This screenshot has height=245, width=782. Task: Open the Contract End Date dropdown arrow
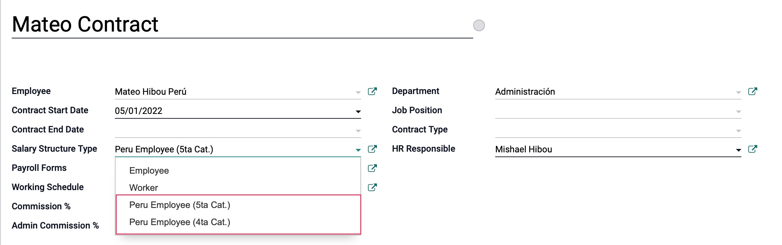tap(358, 131)
